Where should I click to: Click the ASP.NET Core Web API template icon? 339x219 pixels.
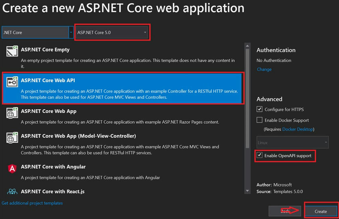(x=12, y=82)
